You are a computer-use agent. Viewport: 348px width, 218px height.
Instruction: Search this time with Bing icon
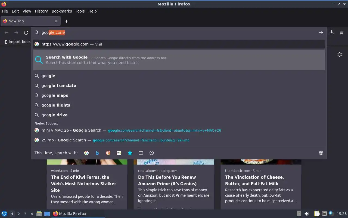pyautogui.click(x=97, y=153)
